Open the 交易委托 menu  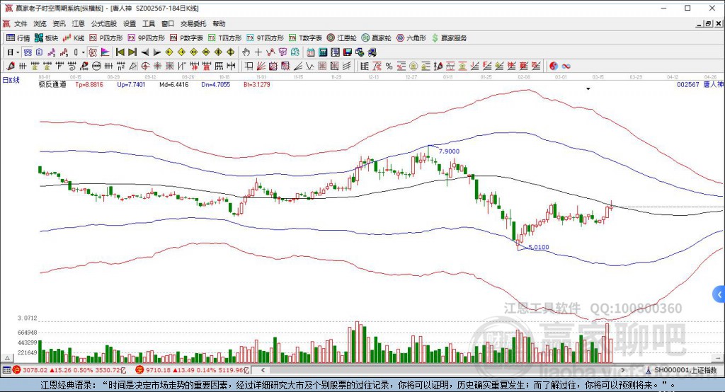tap(193, 23)
